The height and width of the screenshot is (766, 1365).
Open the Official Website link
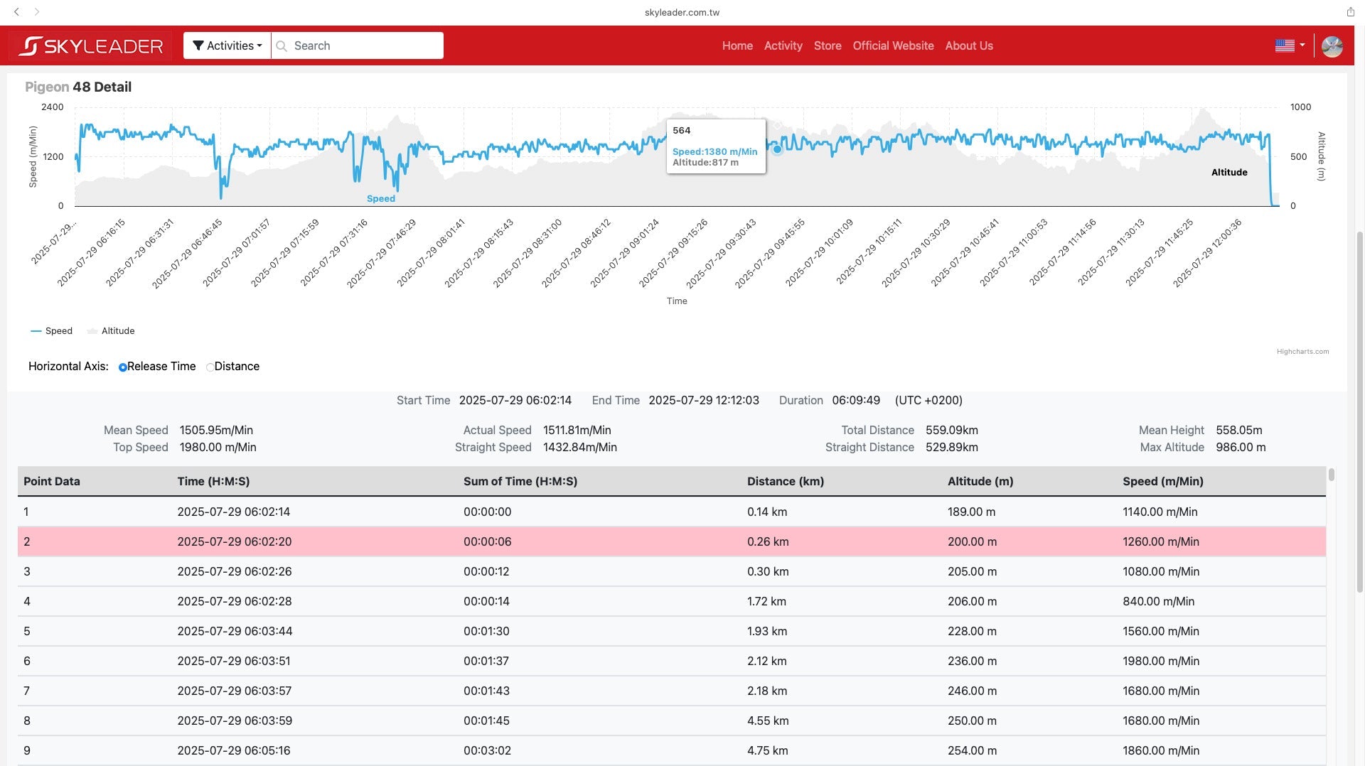click(x=893, y=46)
